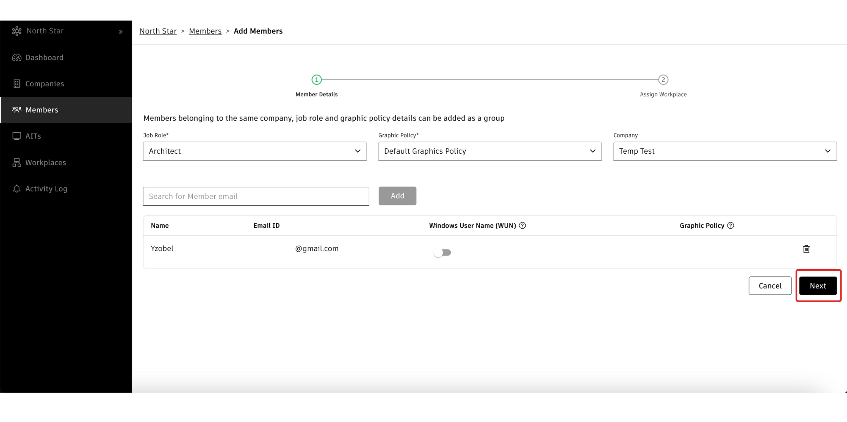Screen dimensions: 847x422
Task: Click the Dashboard gauge icon
Action: (x=17, y=58)
